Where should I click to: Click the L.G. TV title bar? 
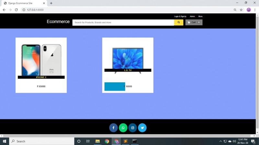(x=128, y=70)
